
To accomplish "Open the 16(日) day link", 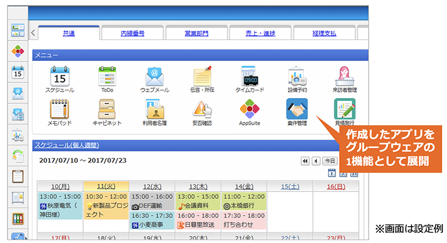I will [x=336, y=187].
